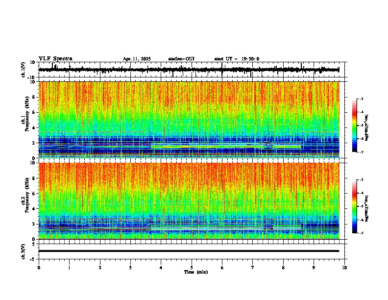Viewport: 388px width, 300px height.
Task: Click the date text "Apr. 11, 2025"
Action: (x=137, y=59)
